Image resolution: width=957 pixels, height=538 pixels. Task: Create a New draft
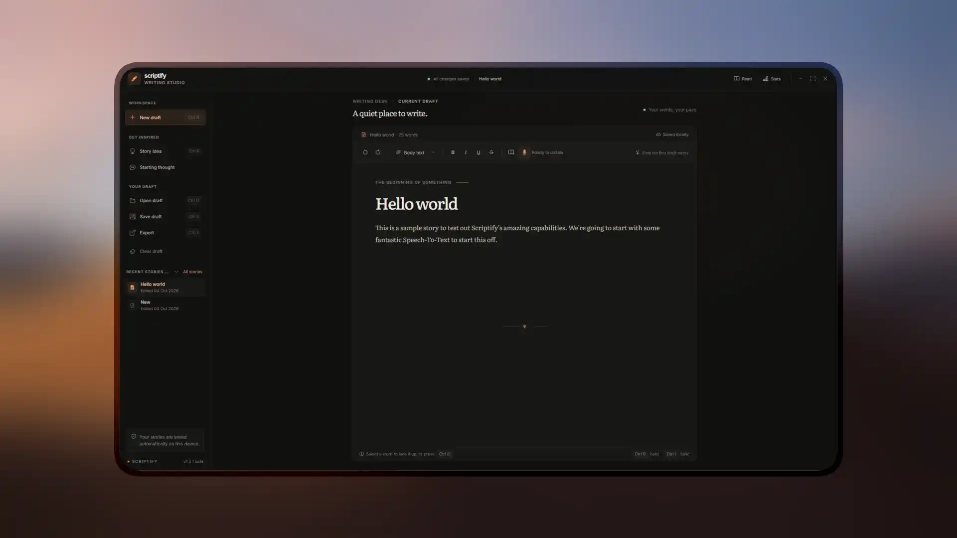click(165, 118)
